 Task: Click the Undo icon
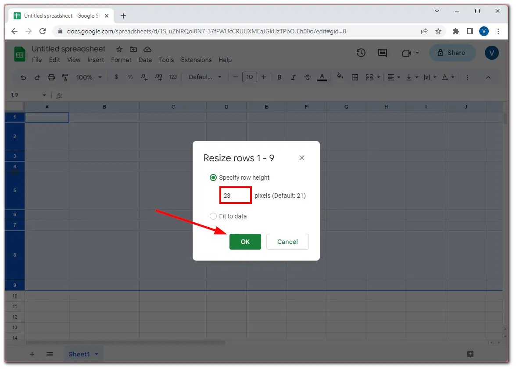coord(23,77)
